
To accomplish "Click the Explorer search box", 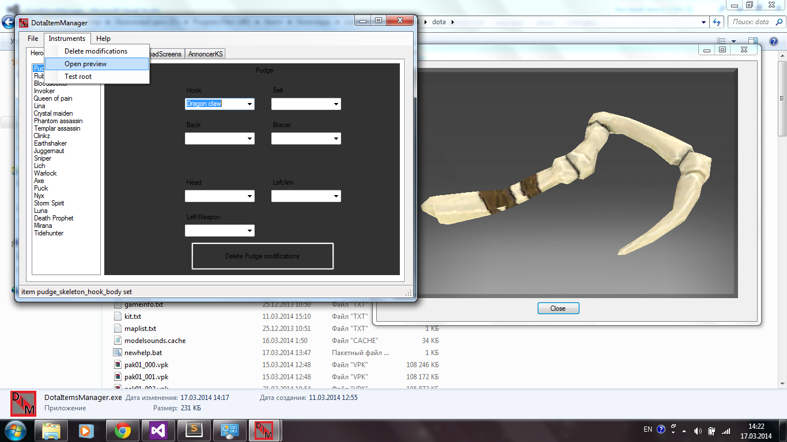I will point(756,22).
